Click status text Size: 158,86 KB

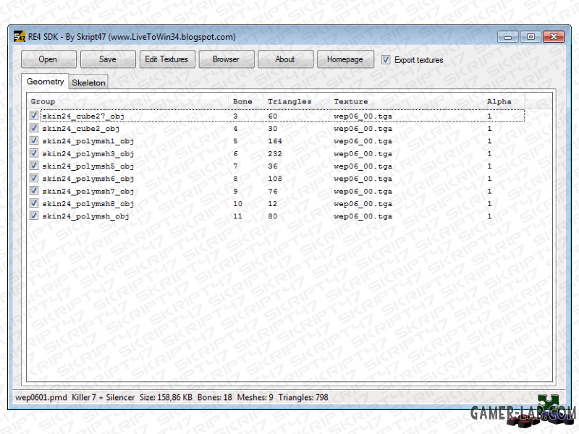[x=166, y=397]
